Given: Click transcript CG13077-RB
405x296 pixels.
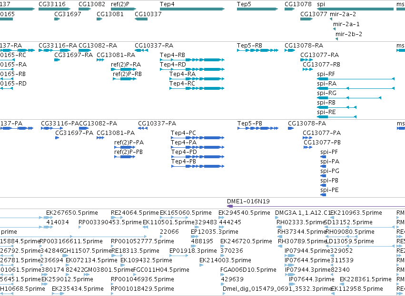Looking at the screenshot, I should (x=307, y=69).
